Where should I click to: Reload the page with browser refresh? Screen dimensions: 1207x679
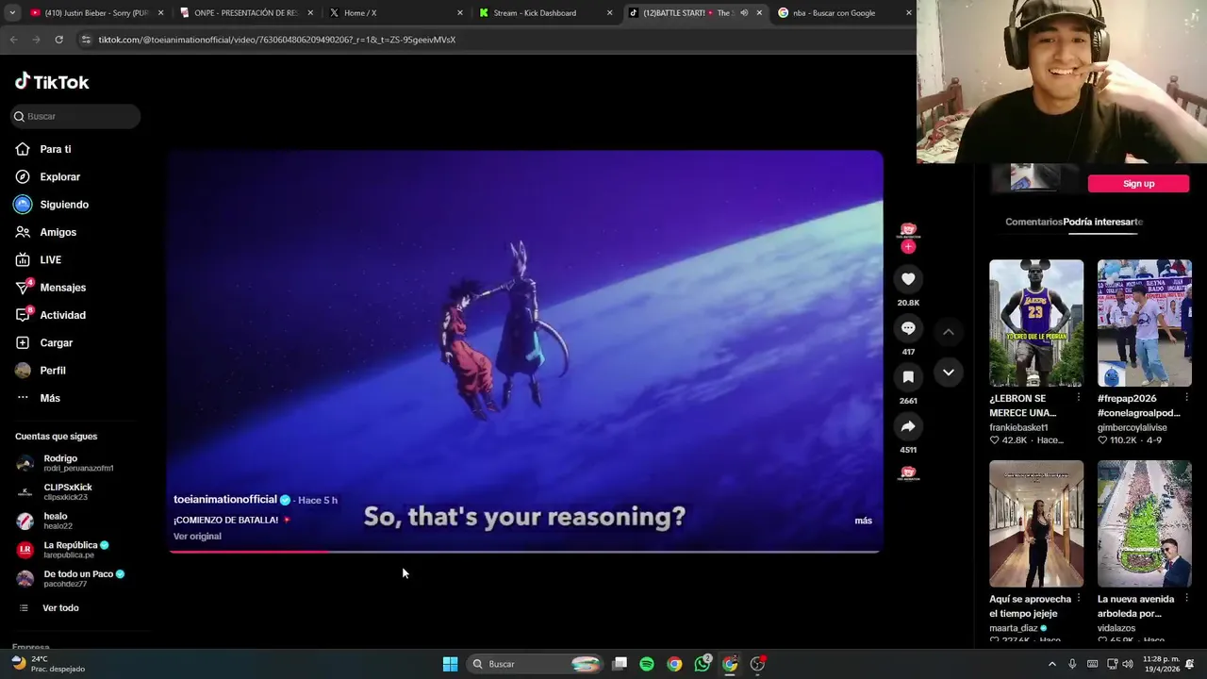58,40
